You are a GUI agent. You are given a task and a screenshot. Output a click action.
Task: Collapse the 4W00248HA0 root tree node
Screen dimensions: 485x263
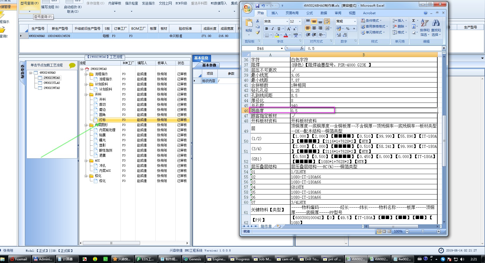(x=31, y=73)
